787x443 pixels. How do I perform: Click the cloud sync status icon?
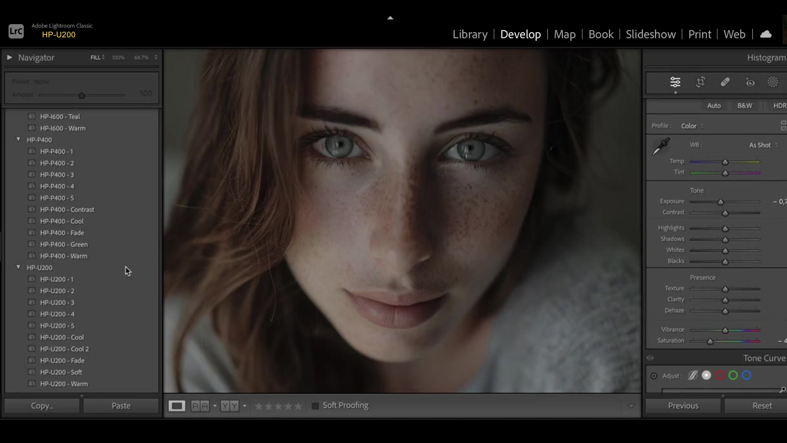[x=766, y=34]
